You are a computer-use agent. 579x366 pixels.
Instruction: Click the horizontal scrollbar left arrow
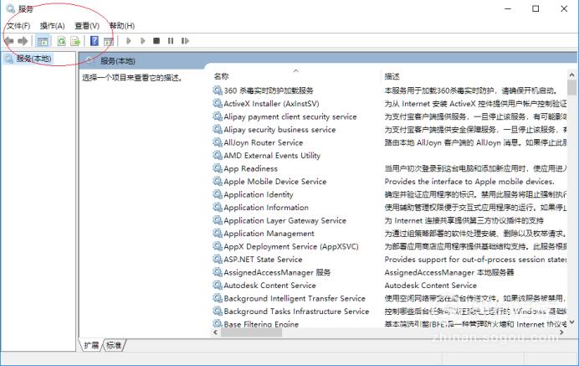216,332
